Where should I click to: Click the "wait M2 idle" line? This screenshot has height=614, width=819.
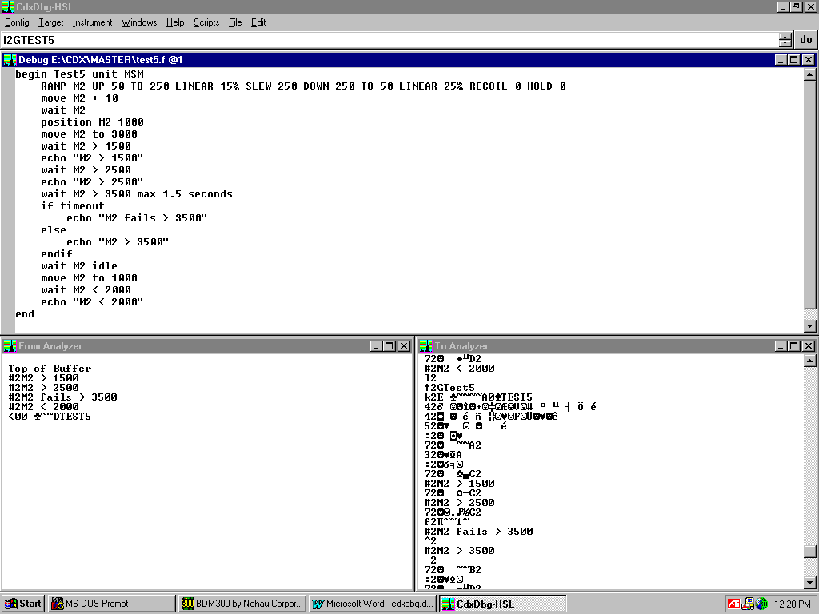(x=79, y=266)
